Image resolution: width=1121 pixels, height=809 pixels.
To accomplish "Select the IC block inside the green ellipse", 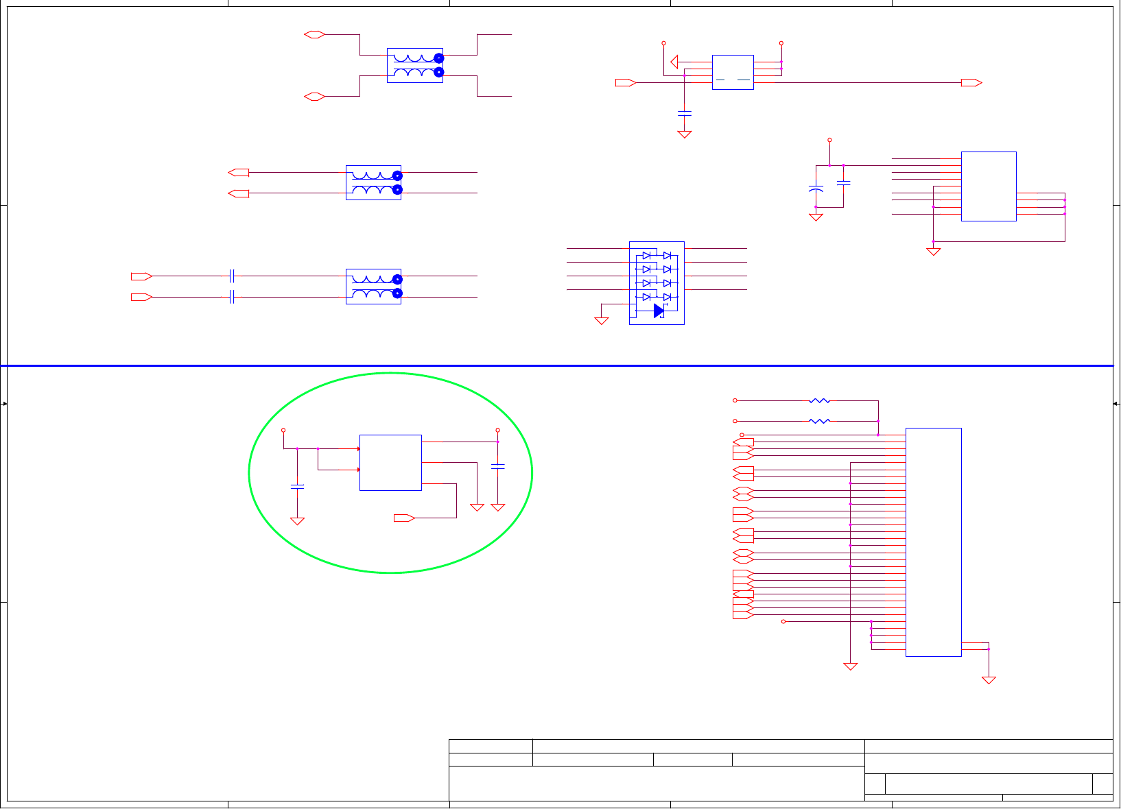I will point(390,463).
